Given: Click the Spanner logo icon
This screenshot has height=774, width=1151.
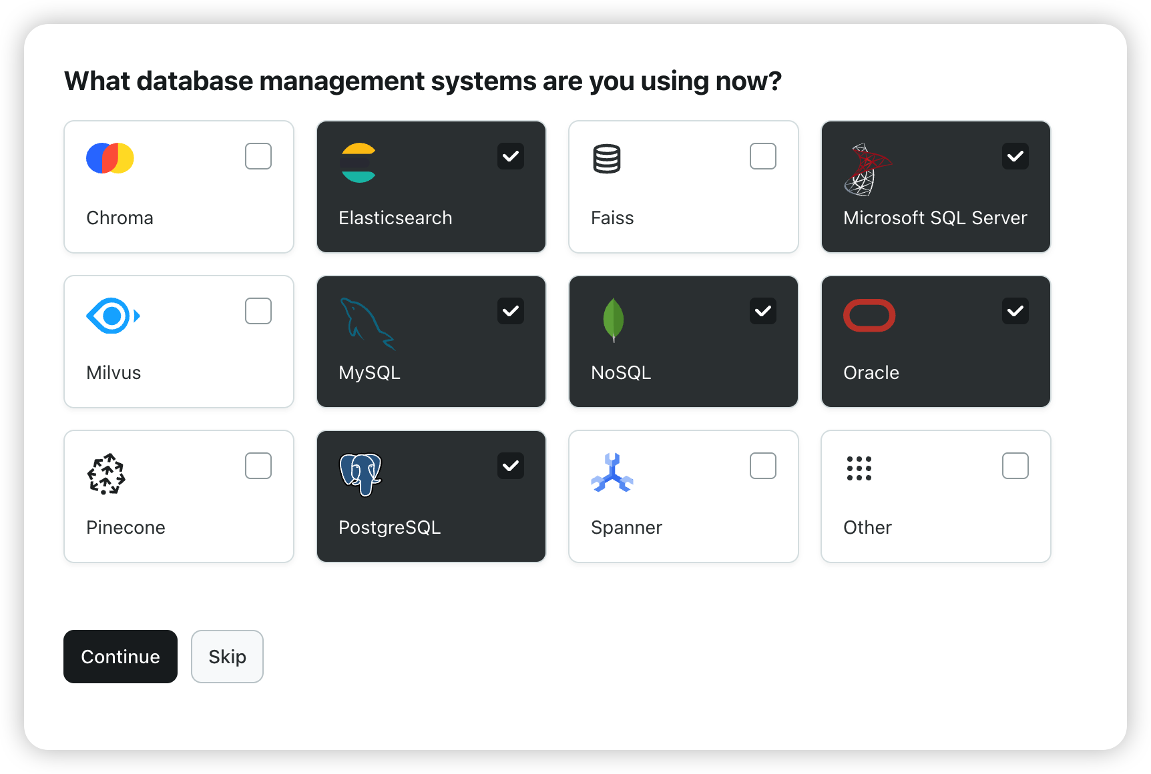Looking at the screenshot, I should pyautogui.click(x=612, y=473).
